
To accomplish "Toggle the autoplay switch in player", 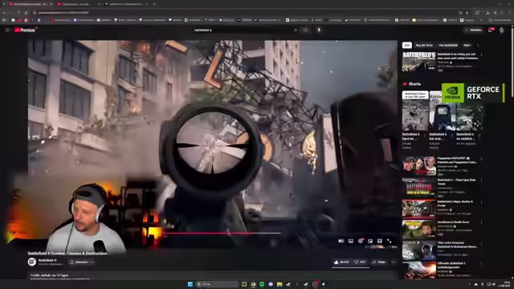I will (x=341, y=241).
